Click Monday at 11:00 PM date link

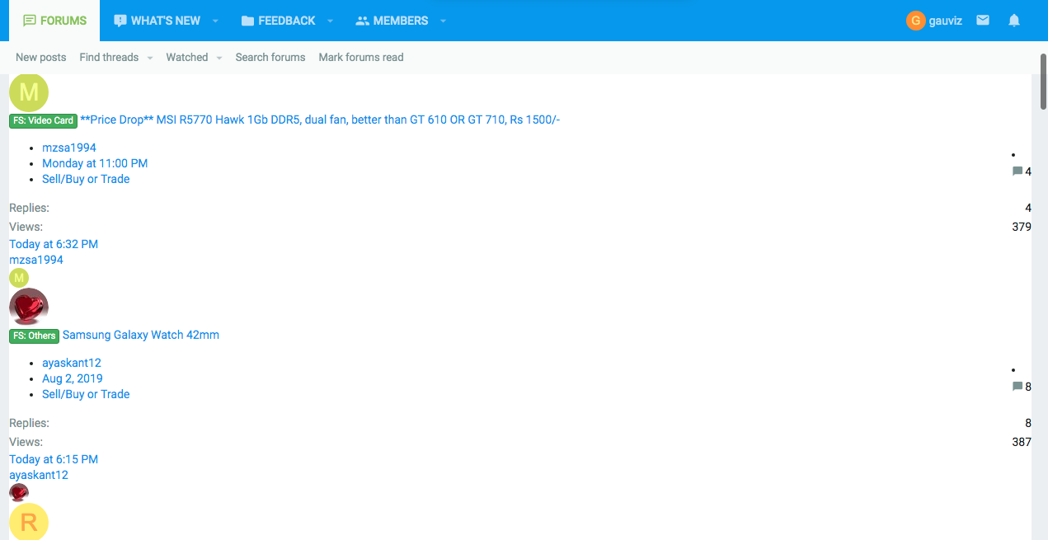pyautogui.click(x=95, y=163)
